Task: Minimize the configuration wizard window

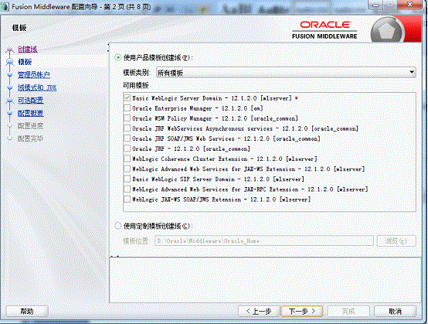Action: 375,5
